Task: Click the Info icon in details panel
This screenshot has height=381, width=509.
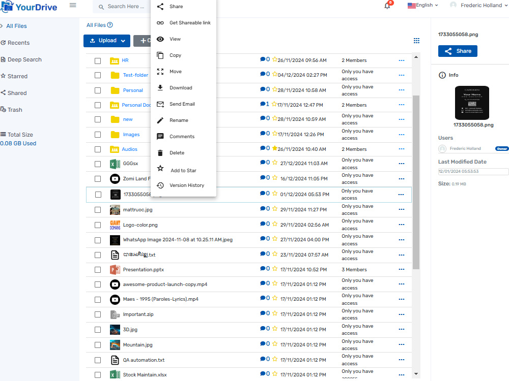Action: coord(442,75)
